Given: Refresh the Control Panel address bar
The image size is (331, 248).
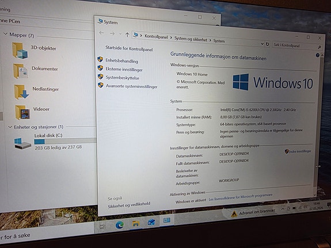Looking at the screenshot, I should [x=268, y=44].
